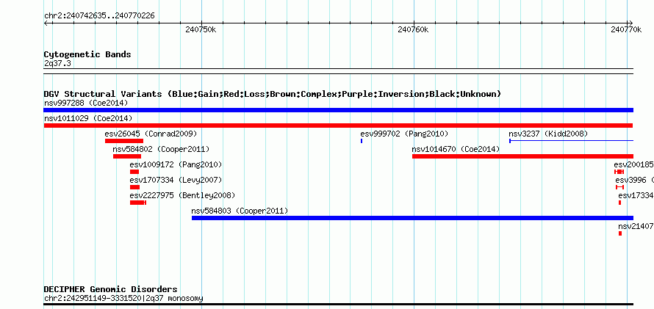This screenshot has width=654, height=309.
Task: Click the red nsv1011029 loss bar
Action: tap(338, 126)
